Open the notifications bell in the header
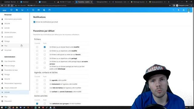This screenshot has height=109, width=194. [x=179, y=10]
